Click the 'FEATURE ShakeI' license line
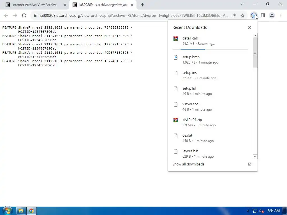Image resolution: width=287 pixels, height=215 pixels. click(67, 36)
